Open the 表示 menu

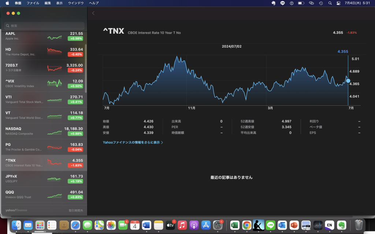pos(59,3)
